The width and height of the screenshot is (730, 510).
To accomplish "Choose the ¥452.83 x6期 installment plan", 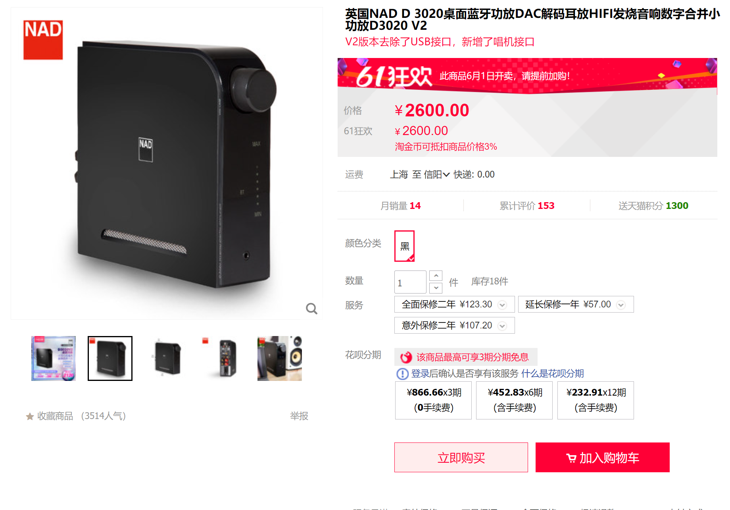I will point(514,400).
